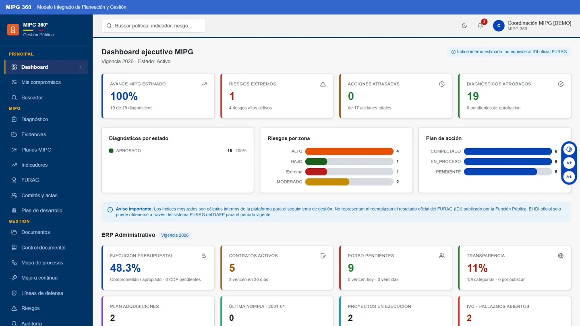Open Buscador from the sidebar

coord(46,97)
